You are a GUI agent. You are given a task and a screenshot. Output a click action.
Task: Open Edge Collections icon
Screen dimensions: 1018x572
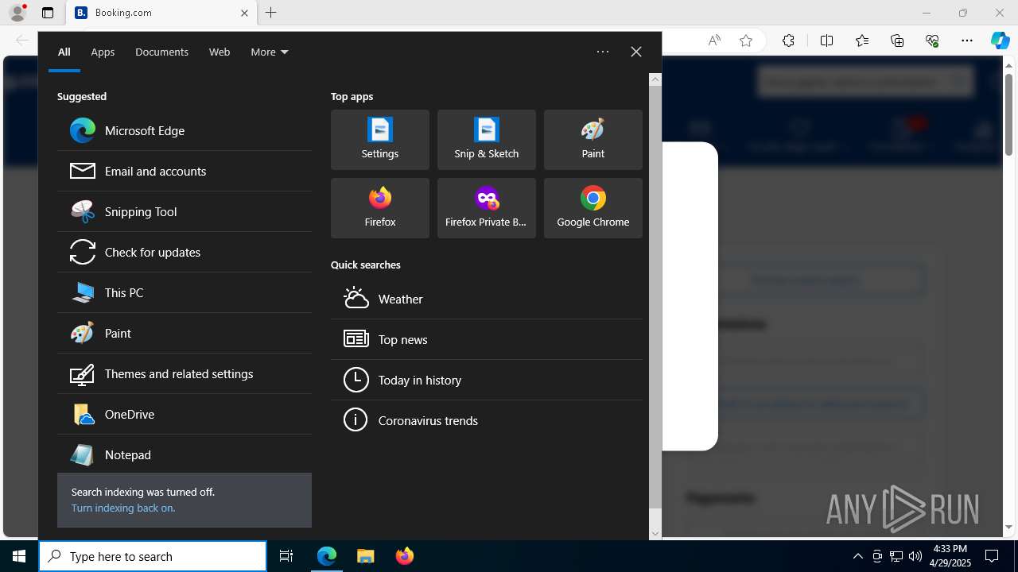tap(897, 41)
